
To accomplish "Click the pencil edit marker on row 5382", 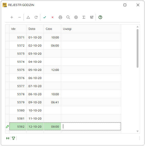I will click(x=7, y=127).
